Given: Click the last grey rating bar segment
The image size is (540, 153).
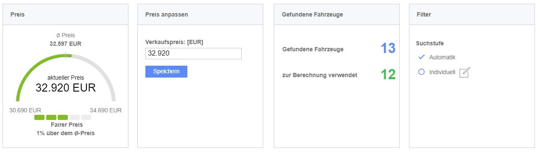Looking at the screenshot, I should coord(86,117).
